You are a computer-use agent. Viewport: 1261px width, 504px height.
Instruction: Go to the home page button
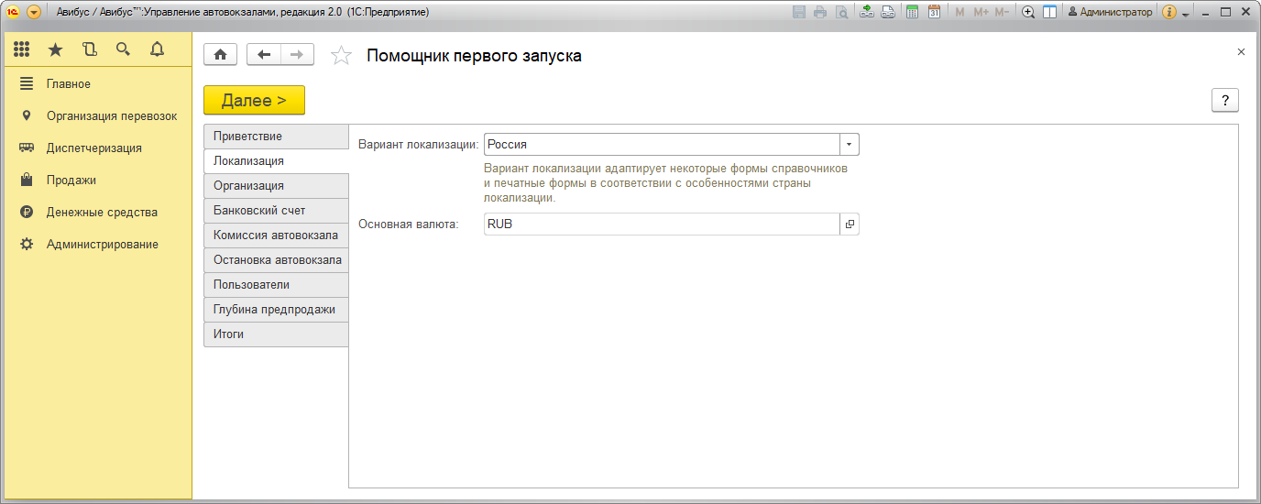tap(220, 55)
